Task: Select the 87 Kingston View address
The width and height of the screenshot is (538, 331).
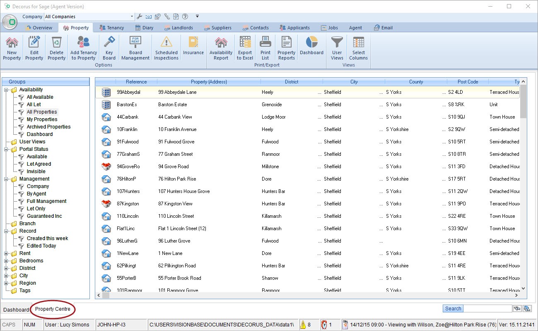Action: pyautogui.click(x=175, y=204)
